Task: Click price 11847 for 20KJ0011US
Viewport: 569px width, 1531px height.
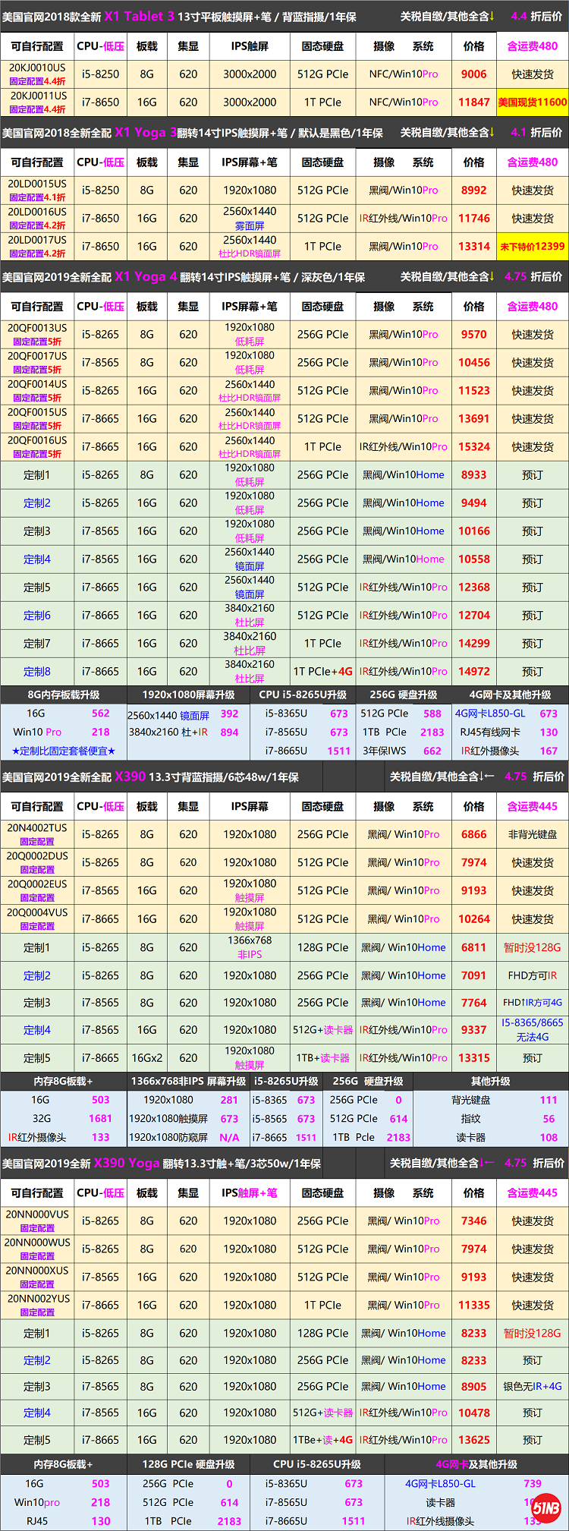Action: (474, 102)
